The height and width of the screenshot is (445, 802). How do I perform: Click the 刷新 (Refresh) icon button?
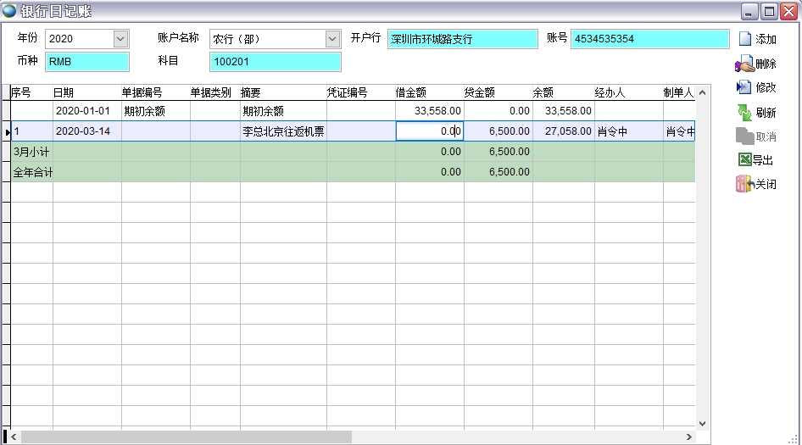744,112
